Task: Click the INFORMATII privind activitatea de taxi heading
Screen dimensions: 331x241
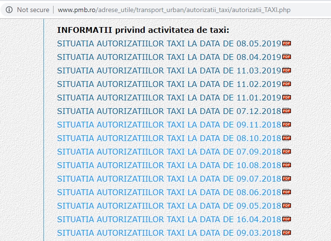Action: pos(143,30)
